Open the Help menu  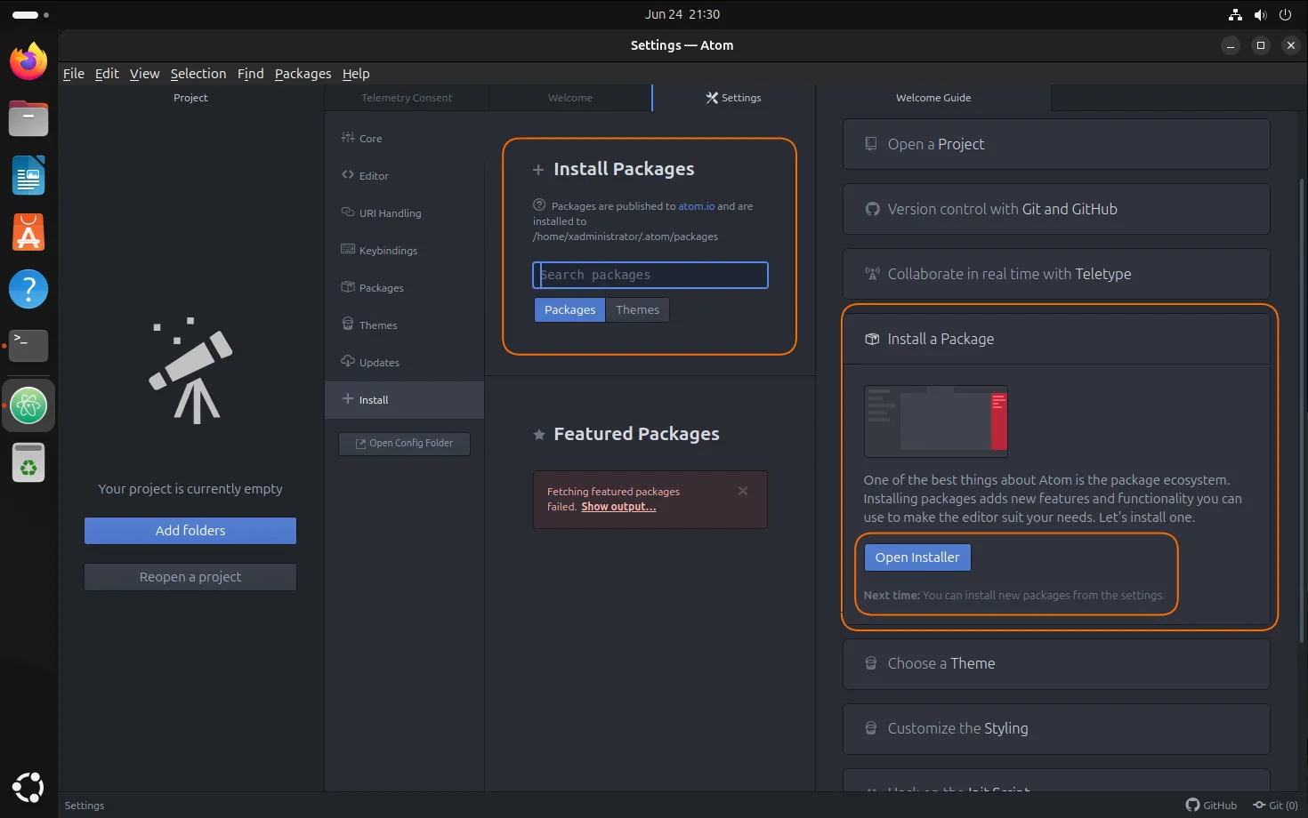click(356, 74)
